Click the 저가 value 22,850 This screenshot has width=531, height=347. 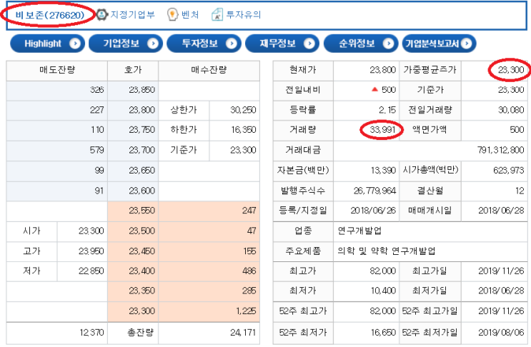coord(91,271)
